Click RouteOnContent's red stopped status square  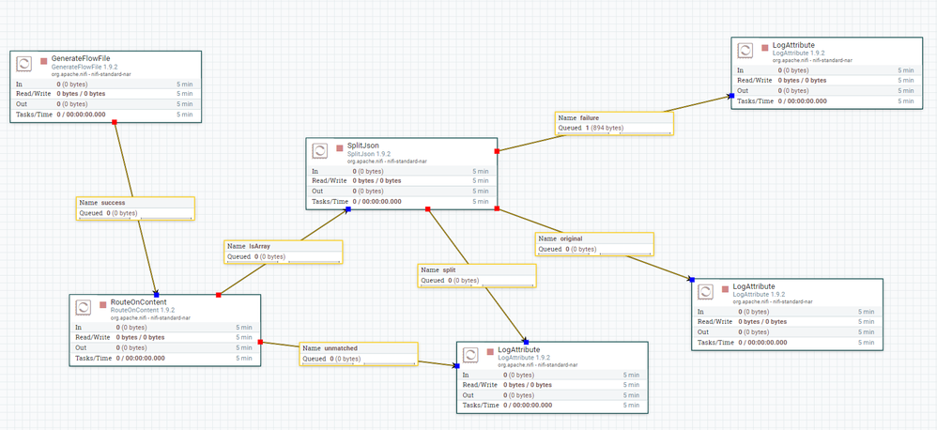click(102, 304)
